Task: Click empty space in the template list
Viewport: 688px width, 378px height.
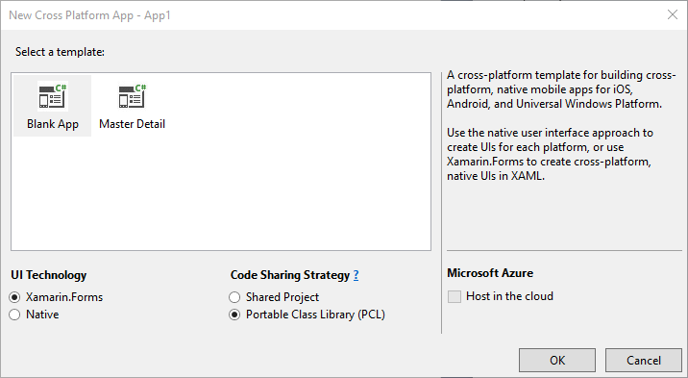Action: pos(263,193)
